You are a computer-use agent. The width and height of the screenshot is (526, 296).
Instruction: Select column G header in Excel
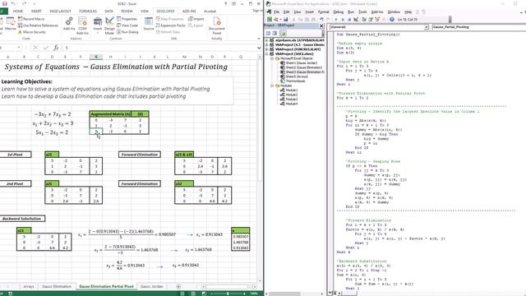(96, 57)
